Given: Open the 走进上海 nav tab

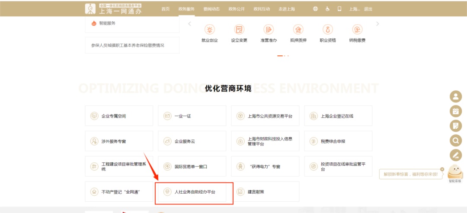Looking at the screenshot, I should click(x=287, y=9).
